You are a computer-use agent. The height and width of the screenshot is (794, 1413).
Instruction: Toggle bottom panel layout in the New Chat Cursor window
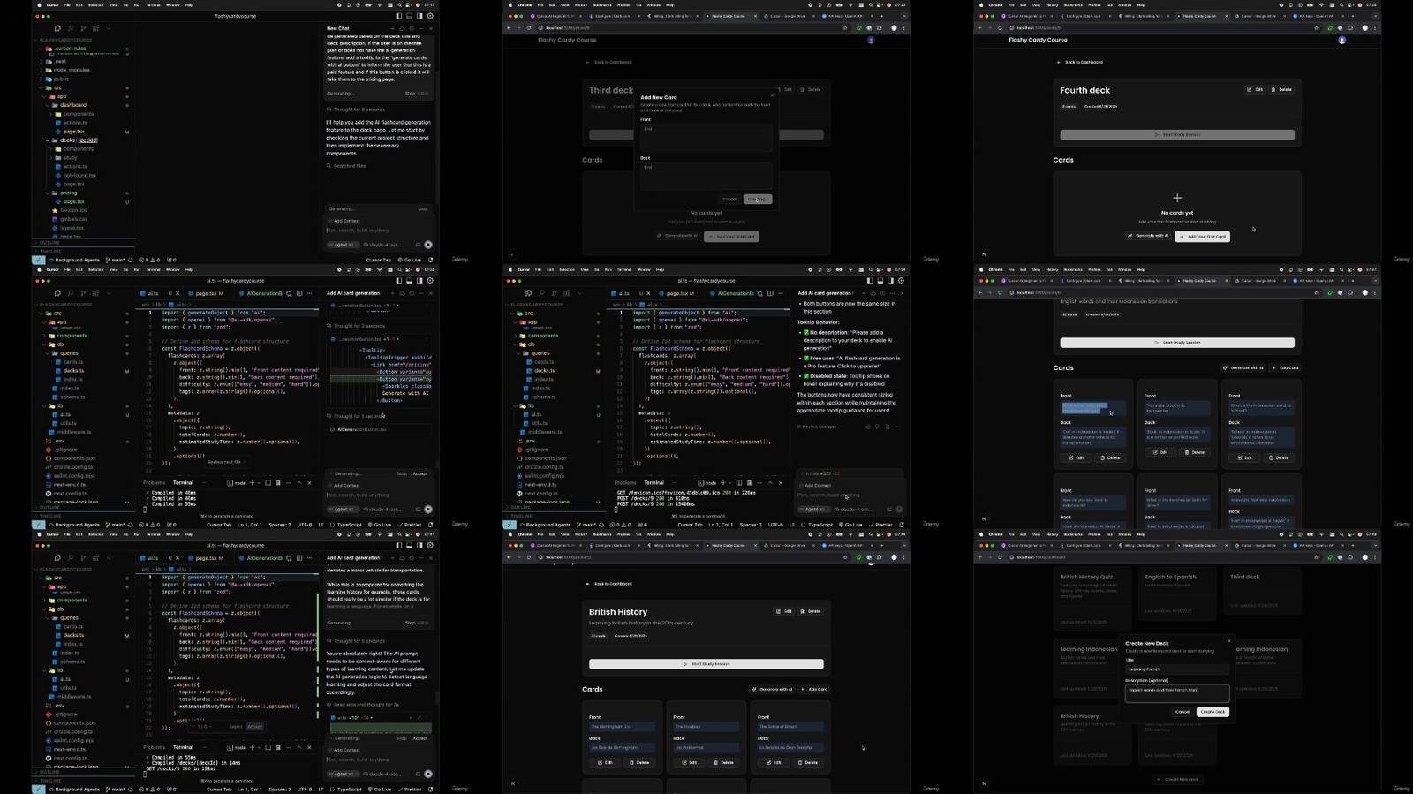click(x=409, y=16)
